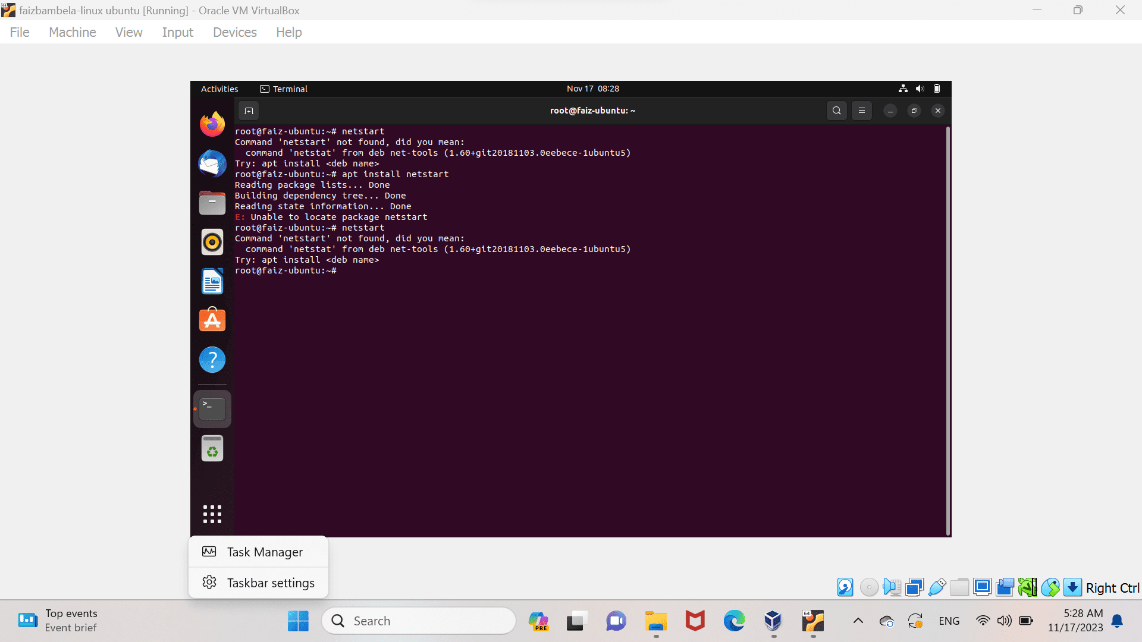Expand hidden system tray icons chevron
This screenshot has width=1142, height=642.
click(858, 621)
